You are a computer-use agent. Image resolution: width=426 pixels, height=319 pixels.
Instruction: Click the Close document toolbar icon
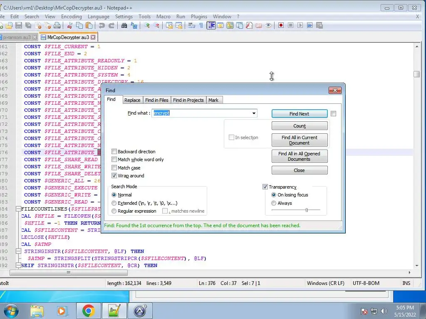(x=38, y=25)
